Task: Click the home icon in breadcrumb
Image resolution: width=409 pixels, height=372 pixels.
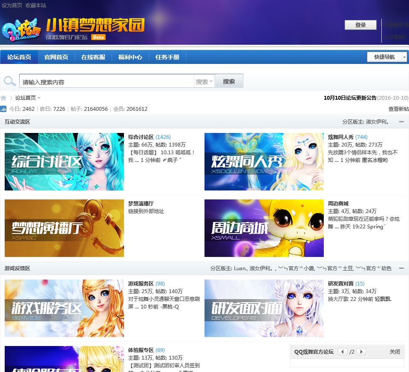Action: [3, 98]
